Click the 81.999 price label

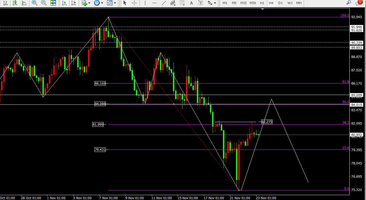[98, 125]
